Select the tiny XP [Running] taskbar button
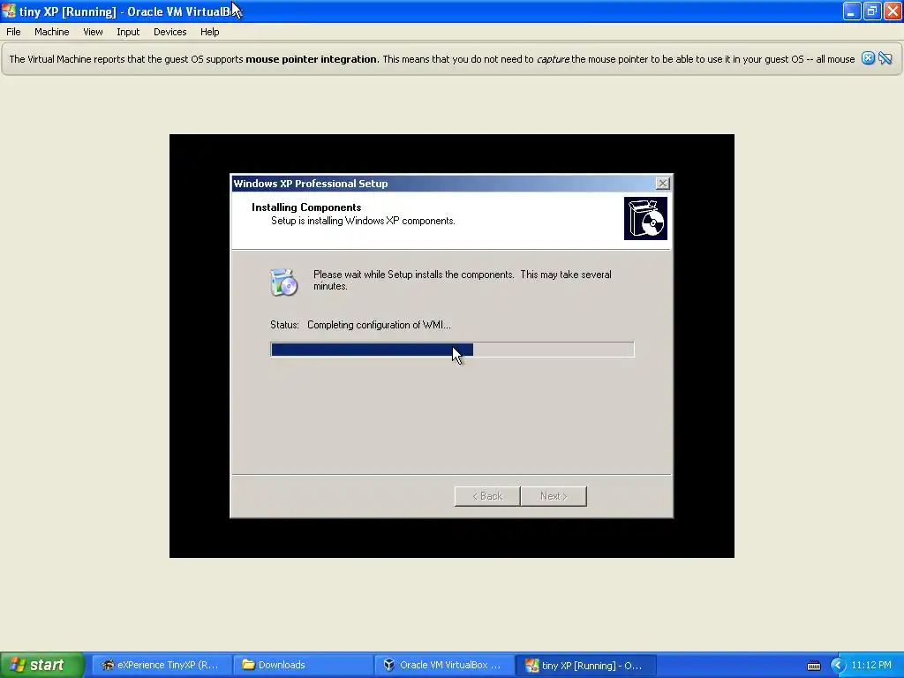The width and height of the screenshot is (904, 678). pyautogui.click(x=586, y=665)
